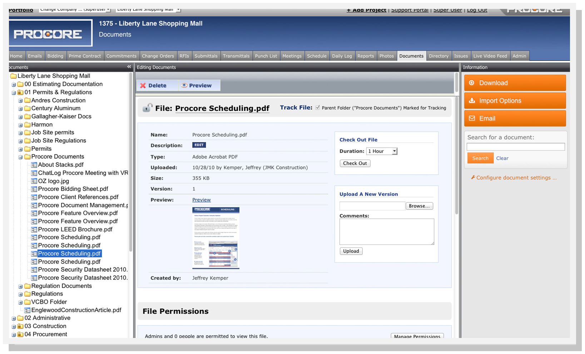This screenshot has height=354, width=585.
Task: Click the wrench Configure document settings icon
Action: 473,178
